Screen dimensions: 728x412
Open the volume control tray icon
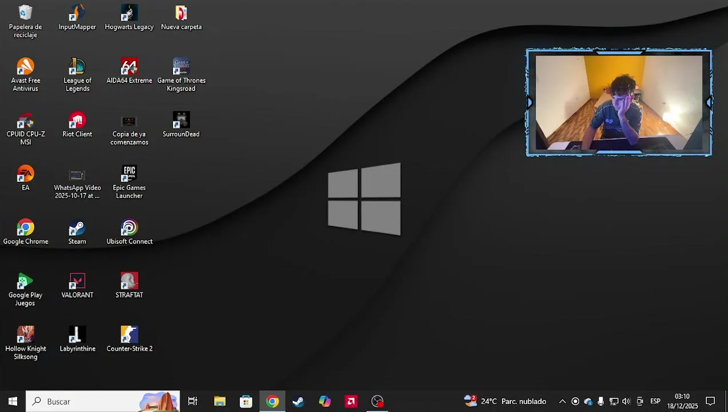[626, 401]
